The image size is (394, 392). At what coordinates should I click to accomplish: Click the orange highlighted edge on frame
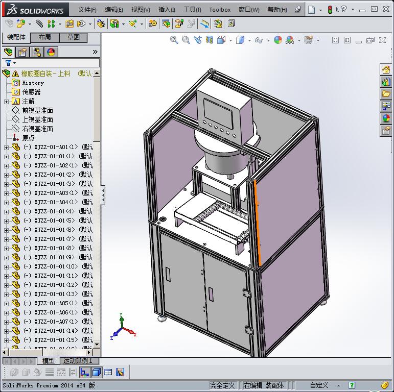pyautogui.click(x=258, y=223)
